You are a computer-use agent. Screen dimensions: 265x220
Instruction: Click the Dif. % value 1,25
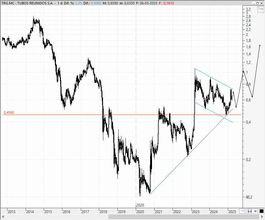point(78,3)
